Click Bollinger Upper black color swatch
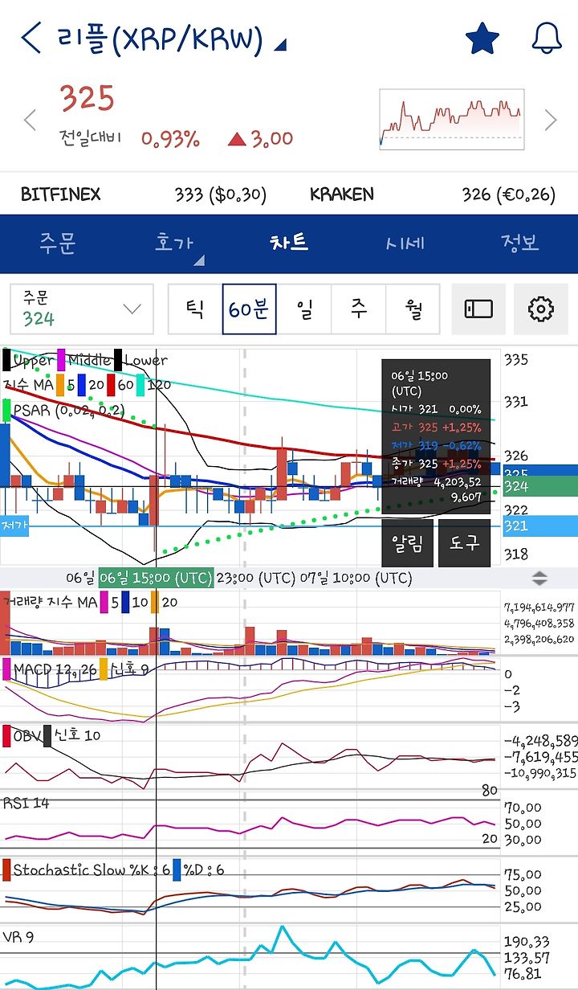Image resolution: width=578 pixels, height=990 pixels. pyautogui.click(x=6, y=360)
